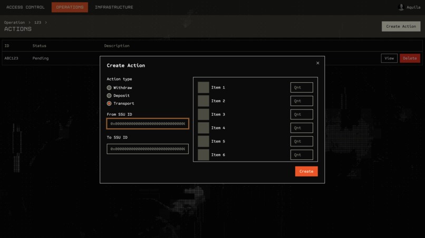
Task: Focus the Item 6 quantity field
Action: [302, 155]
